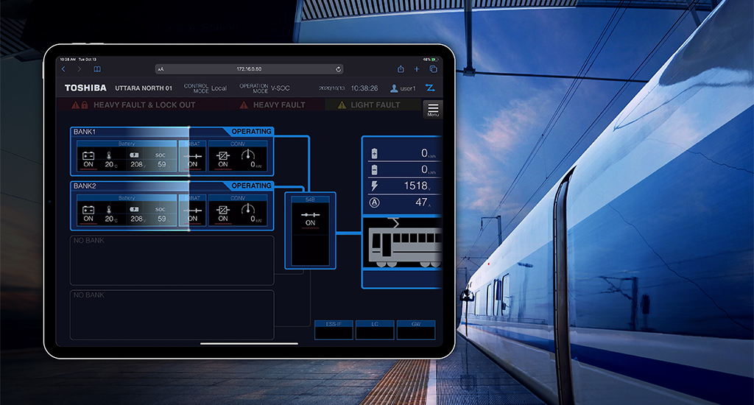Screen dimensions: 754x405
Task: Select the first NO BANK slot
Action: click(x=172, y=260)
